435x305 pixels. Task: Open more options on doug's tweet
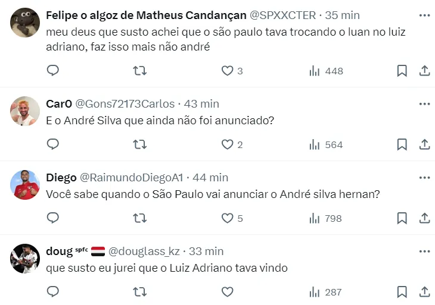tap(424, 251)
